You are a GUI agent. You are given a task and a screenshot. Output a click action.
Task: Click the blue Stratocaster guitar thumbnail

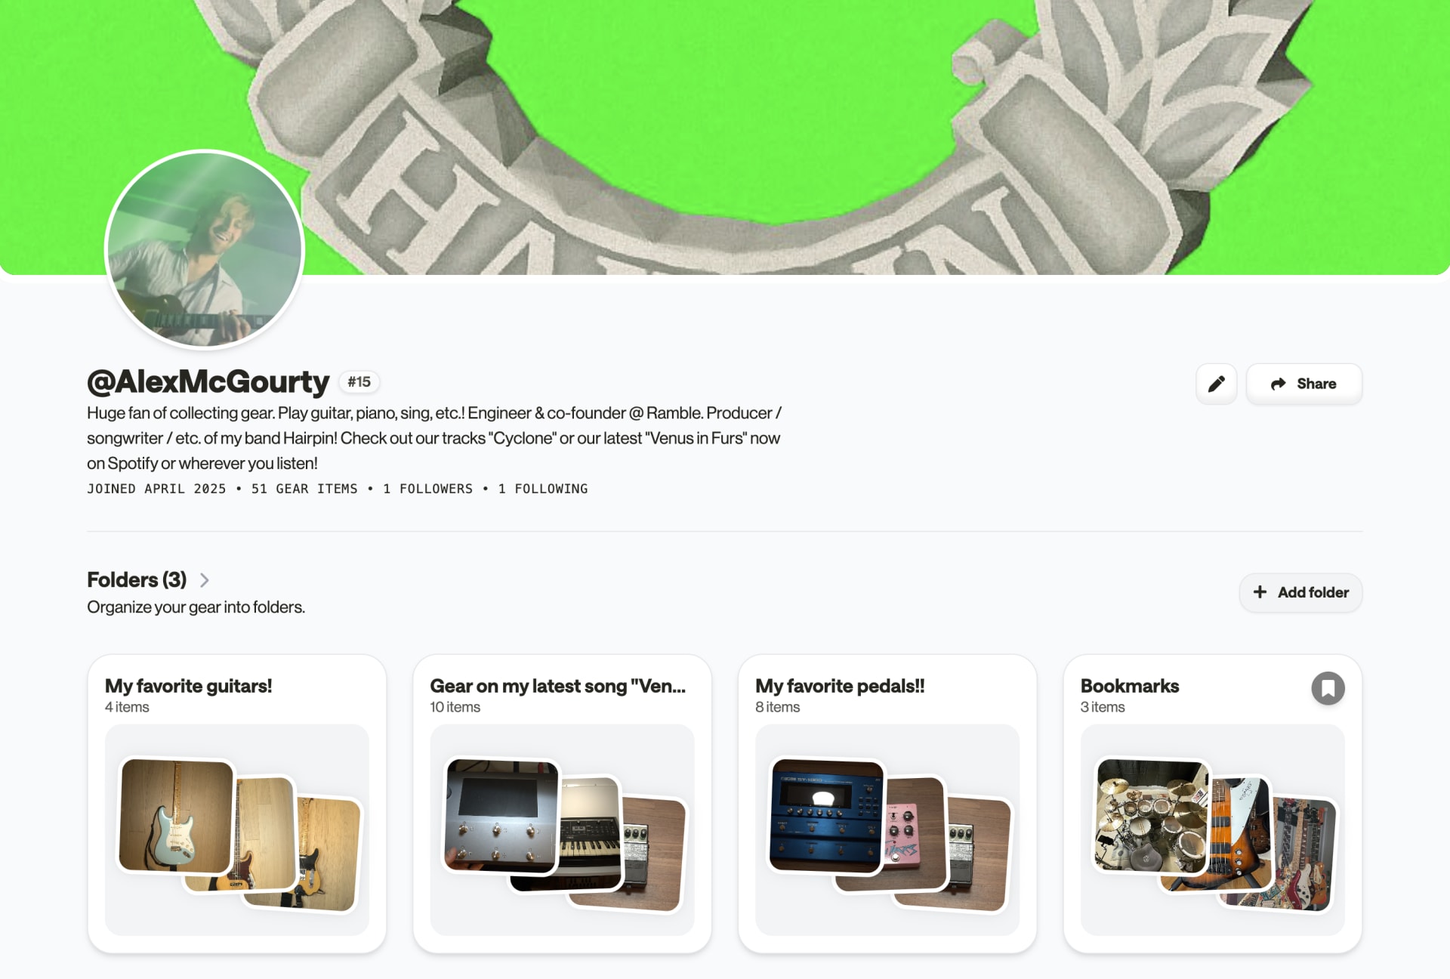coord(176,816)
